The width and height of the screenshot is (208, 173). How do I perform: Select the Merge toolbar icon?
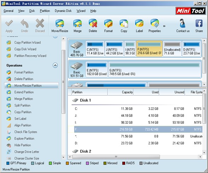(77, 24)
